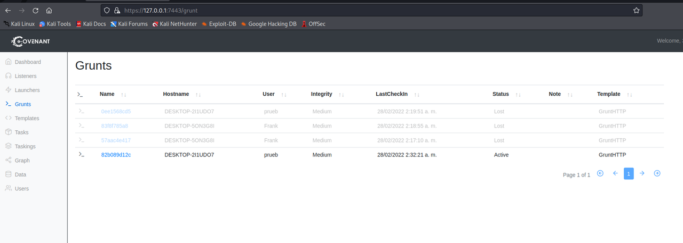Screen dimensions: 683x243
Task: Click the site security lock icon
Action: tap(116, 10)
